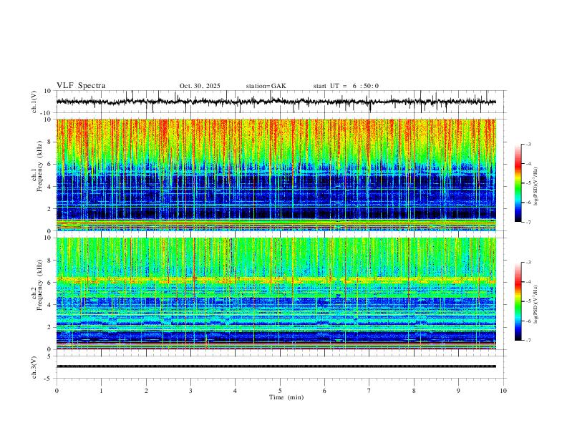Click the ch.3 voltage trace band
This screenshot has height=438, width=567.
coord(276,366)
